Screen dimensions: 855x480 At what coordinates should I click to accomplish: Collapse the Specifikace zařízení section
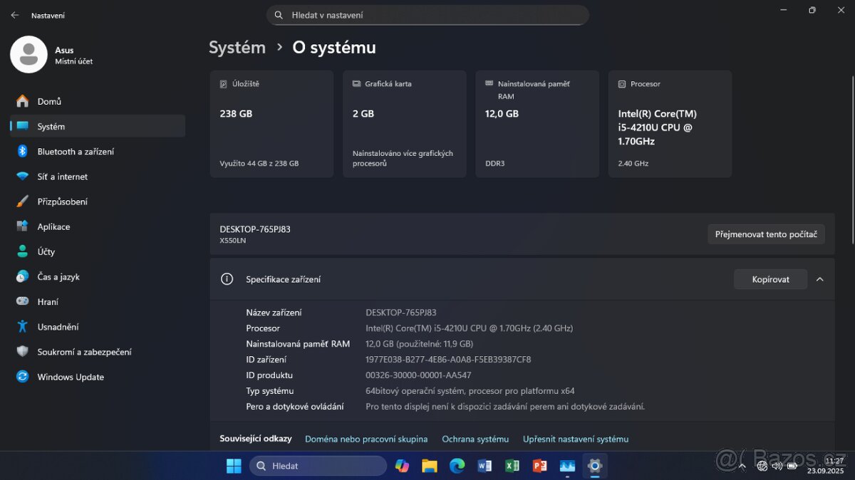819,279
